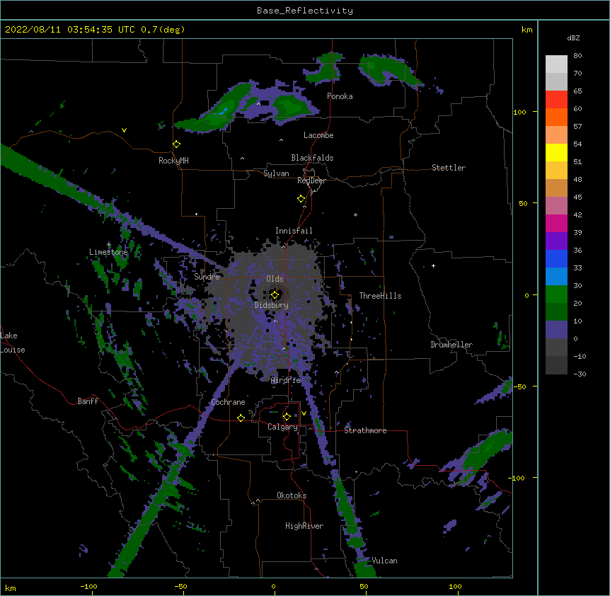
Task: Click the asterisk marker east of Innisfail
Action: [x=355, y=215]
